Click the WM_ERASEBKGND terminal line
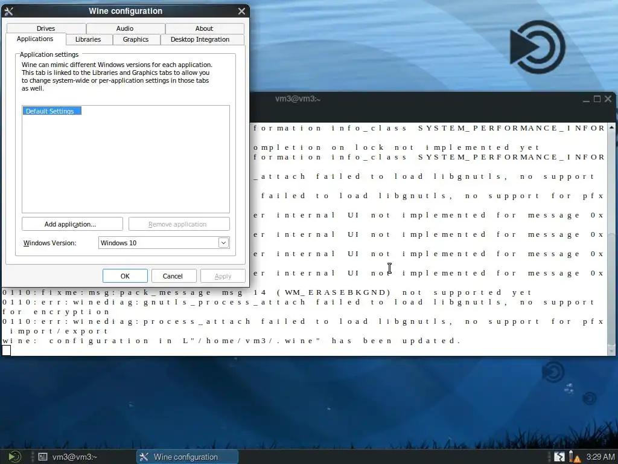Image resolution: width=618 pixels, height=464 pixels. tap(267, 292)
